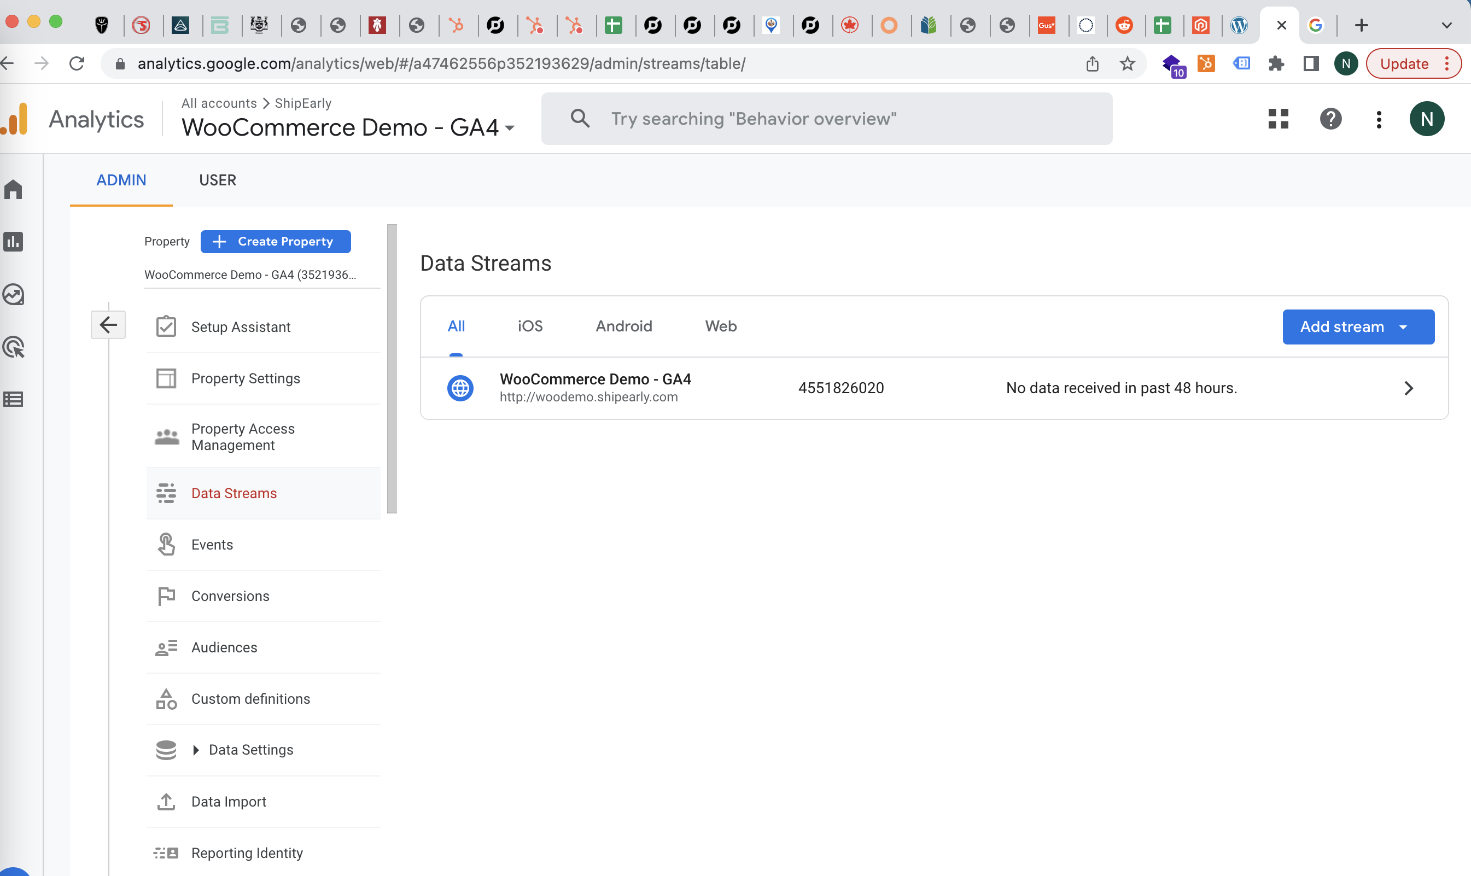Bookmark this page with the star icon
Viewport: 1471px width, 876px height.
pyautogui.click(x=1128, y=63)
